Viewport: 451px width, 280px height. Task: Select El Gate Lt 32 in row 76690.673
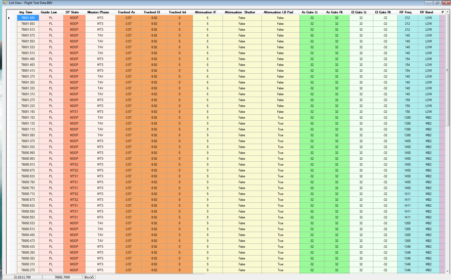click(x=361, y=200)
